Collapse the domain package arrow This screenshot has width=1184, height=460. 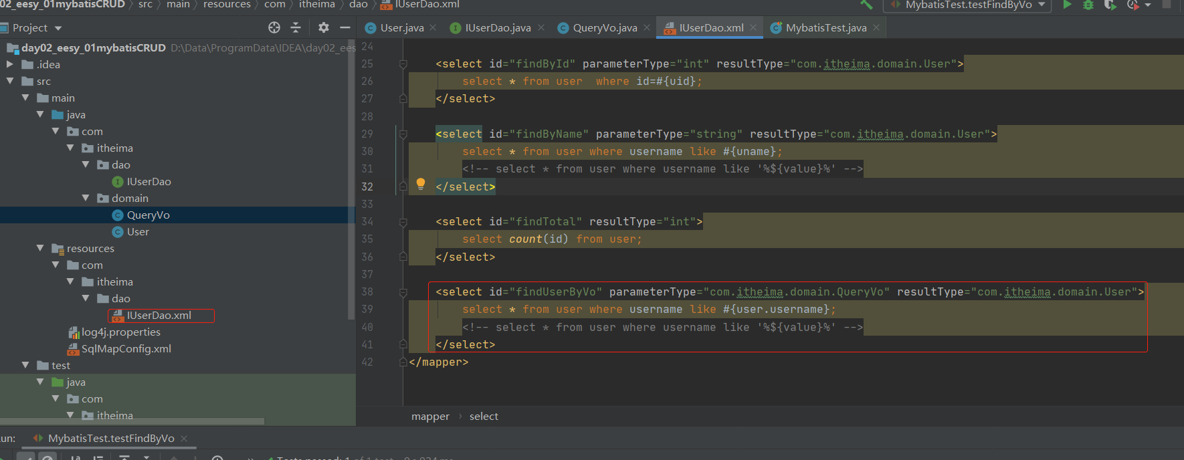coord(85,198)
